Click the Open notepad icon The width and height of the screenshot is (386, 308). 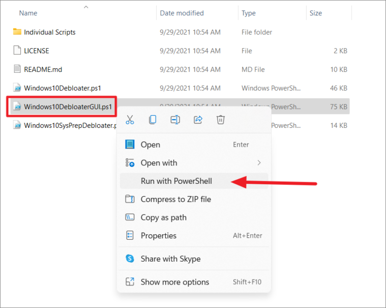[x=130, y=145]
